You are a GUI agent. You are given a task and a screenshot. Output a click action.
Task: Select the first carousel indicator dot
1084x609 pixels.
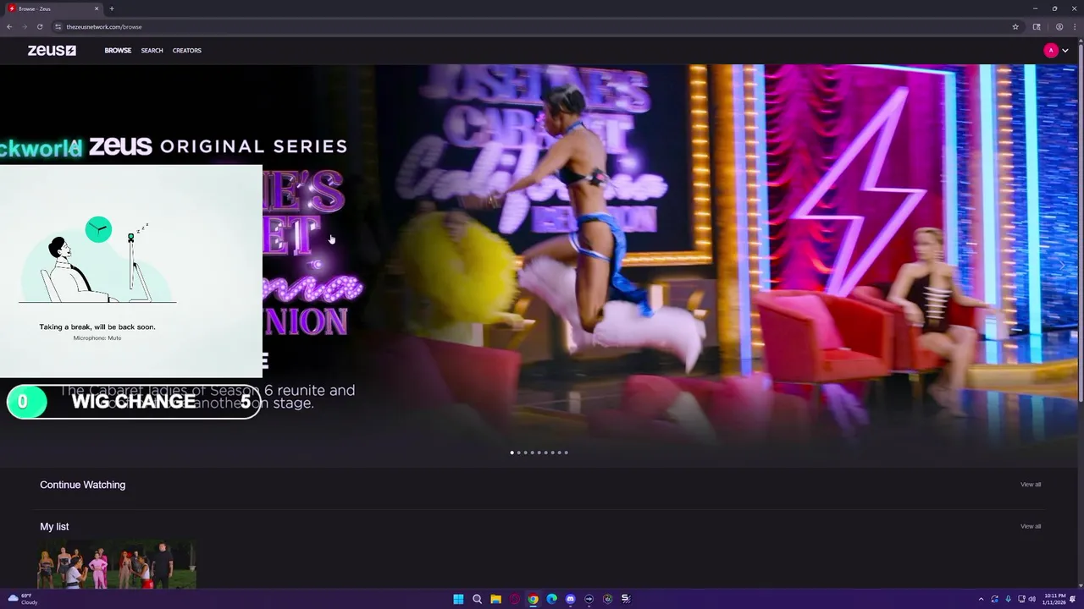pyautogui.click(x=512, y=453)
